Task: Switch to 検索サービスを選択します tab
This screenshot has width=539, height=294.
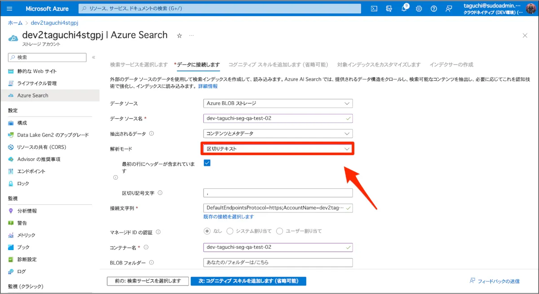Action: (139, 65)
